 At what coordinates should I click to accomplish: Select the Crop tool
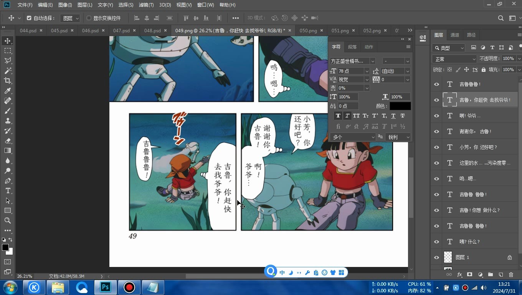[8, 81]
